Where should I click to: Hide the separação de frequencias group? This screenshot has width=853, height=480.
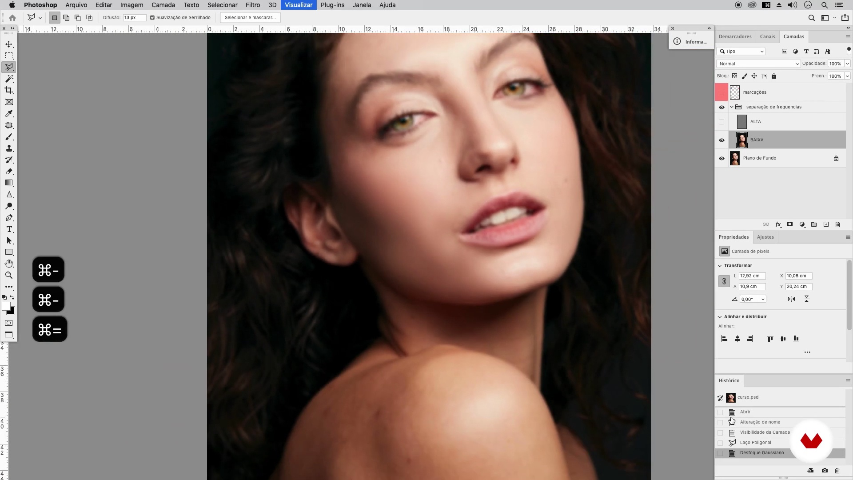(721, 107)
